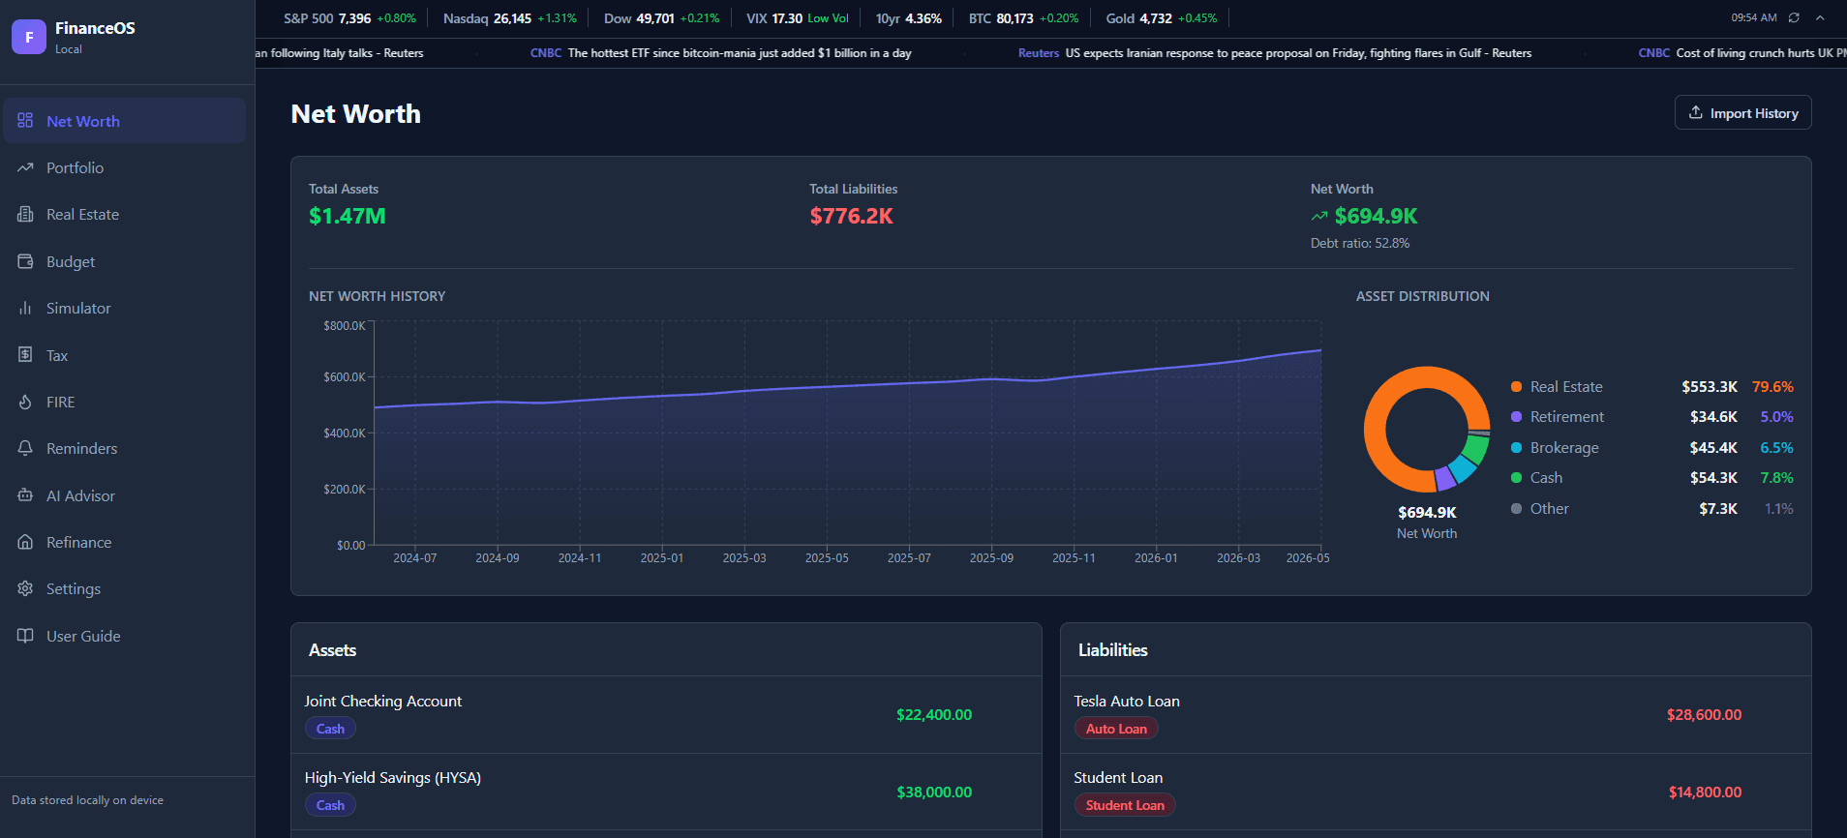Viewport: 1847px width, 838px height.
Task: Collapse the ticker bar with the chevron
Action: (x=1820, y=17)
